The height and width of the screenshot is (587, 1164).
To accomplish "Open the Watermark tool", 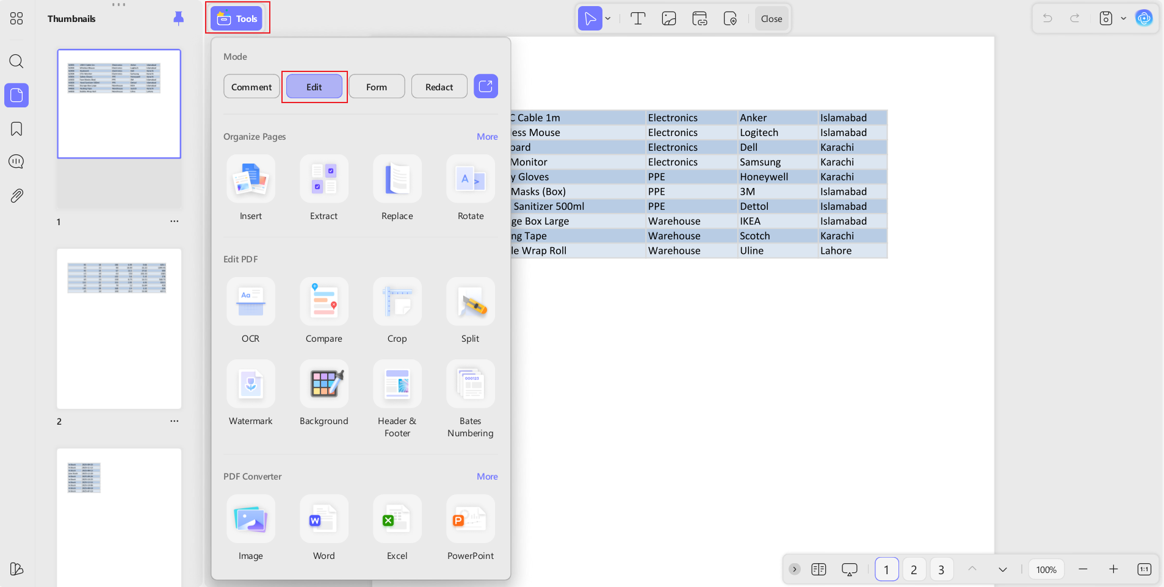I will pyautogui.click(x=251, y=384).
